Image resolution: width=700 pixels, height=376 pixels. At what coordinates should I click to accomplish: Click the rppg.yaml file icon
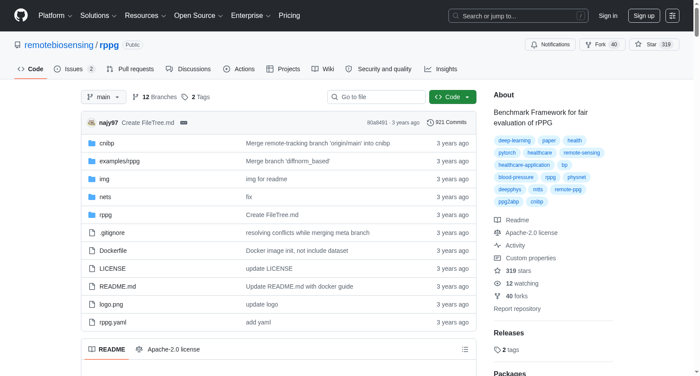tap(92, 322)
